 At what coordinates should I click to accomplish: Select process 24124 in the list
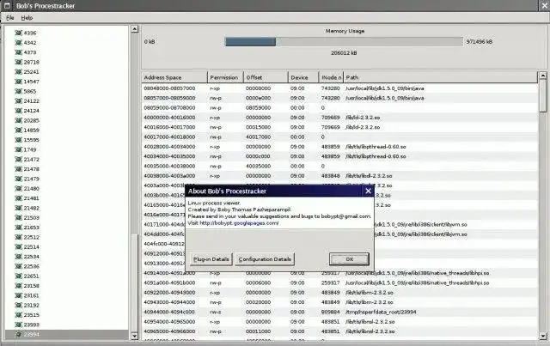(31, 111)
